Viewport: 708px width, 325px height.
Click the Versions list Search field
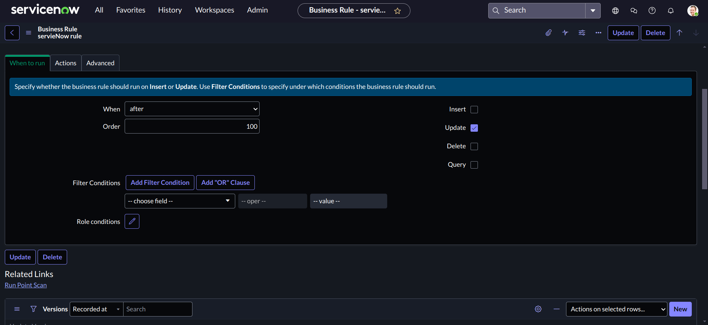click(x=157, y=309)
